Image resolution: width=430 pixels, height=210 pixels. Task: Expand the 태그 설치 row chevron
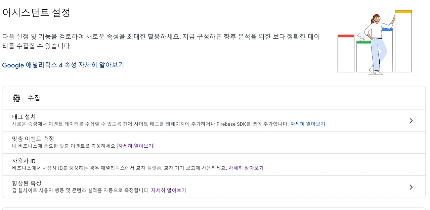411,121
